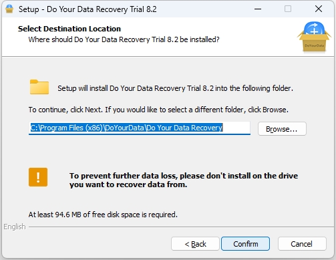This screenshot has height=260, width=336.
Task: Click the 'Setup will install' description line
Action: click(175, 88)
